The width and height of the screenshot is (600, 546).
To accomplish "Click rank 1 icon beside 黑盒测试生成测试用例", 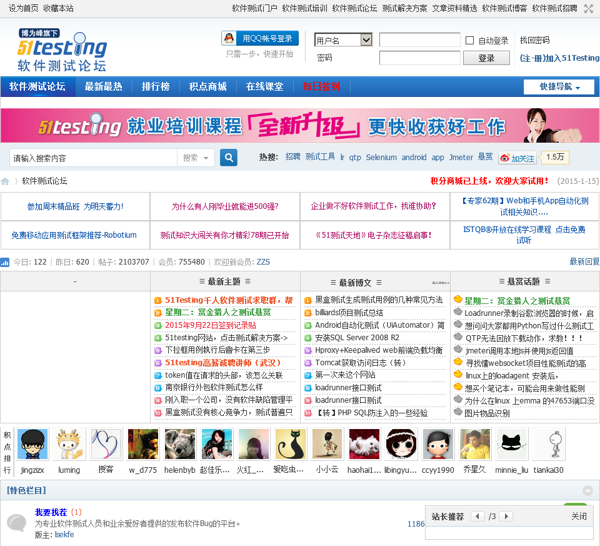I will [308, 301].
